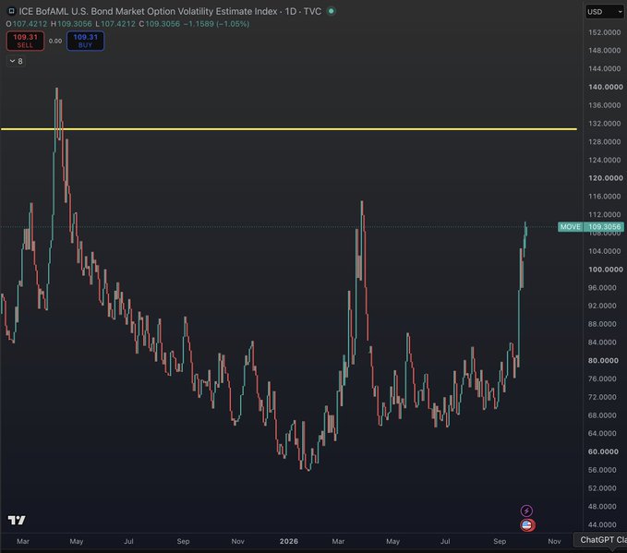
Task: Click the Nov label next to 2026
Action: (x=237, y=541)
